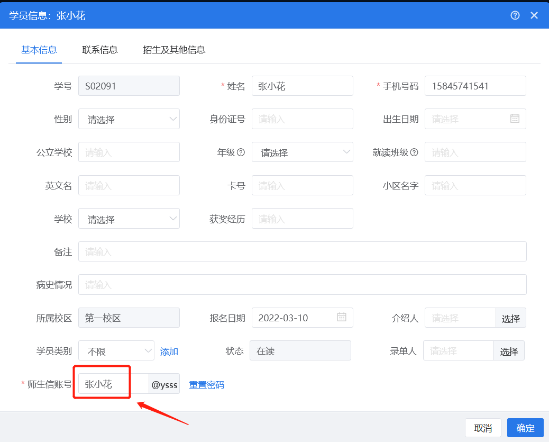
Task: Open the help icon in the title bar
Action: [x=515, y=15]
